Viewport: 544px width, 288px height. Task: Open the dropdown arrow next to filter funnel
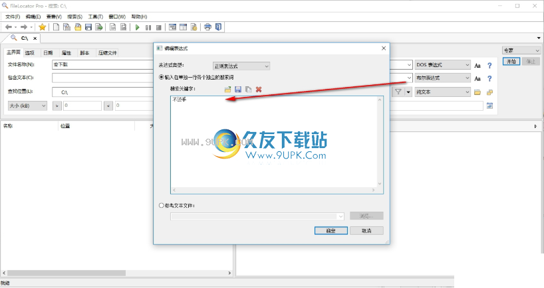coord(408,92)
